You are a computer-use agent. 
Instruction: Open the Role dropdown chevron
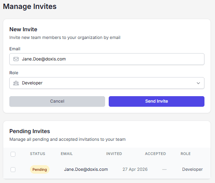point(198,83)
